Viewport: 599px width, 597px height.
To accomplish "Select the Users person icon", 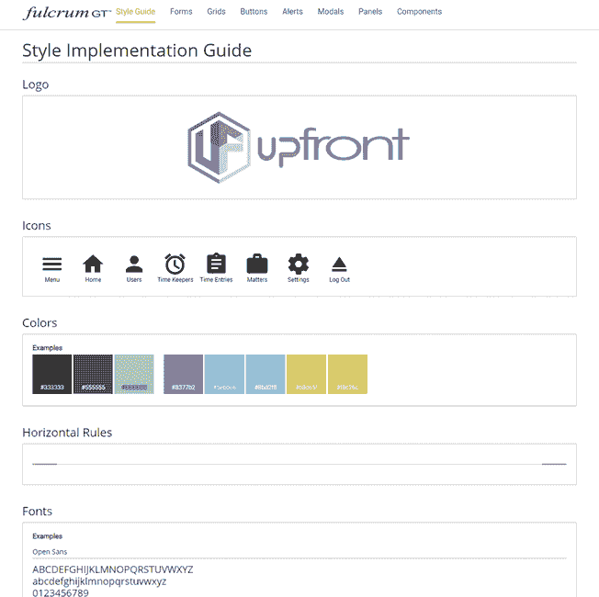I will pyautogui.click(x=134, y=264).
